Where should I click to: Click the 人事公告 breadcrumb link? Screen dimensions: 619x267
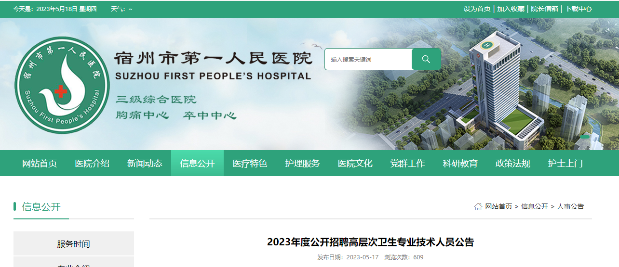click(570, 206)
